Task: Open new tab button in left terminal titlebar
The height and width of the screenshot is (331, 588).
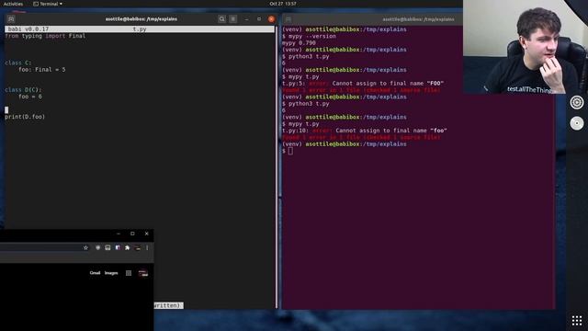Action: tap(11, 18)
